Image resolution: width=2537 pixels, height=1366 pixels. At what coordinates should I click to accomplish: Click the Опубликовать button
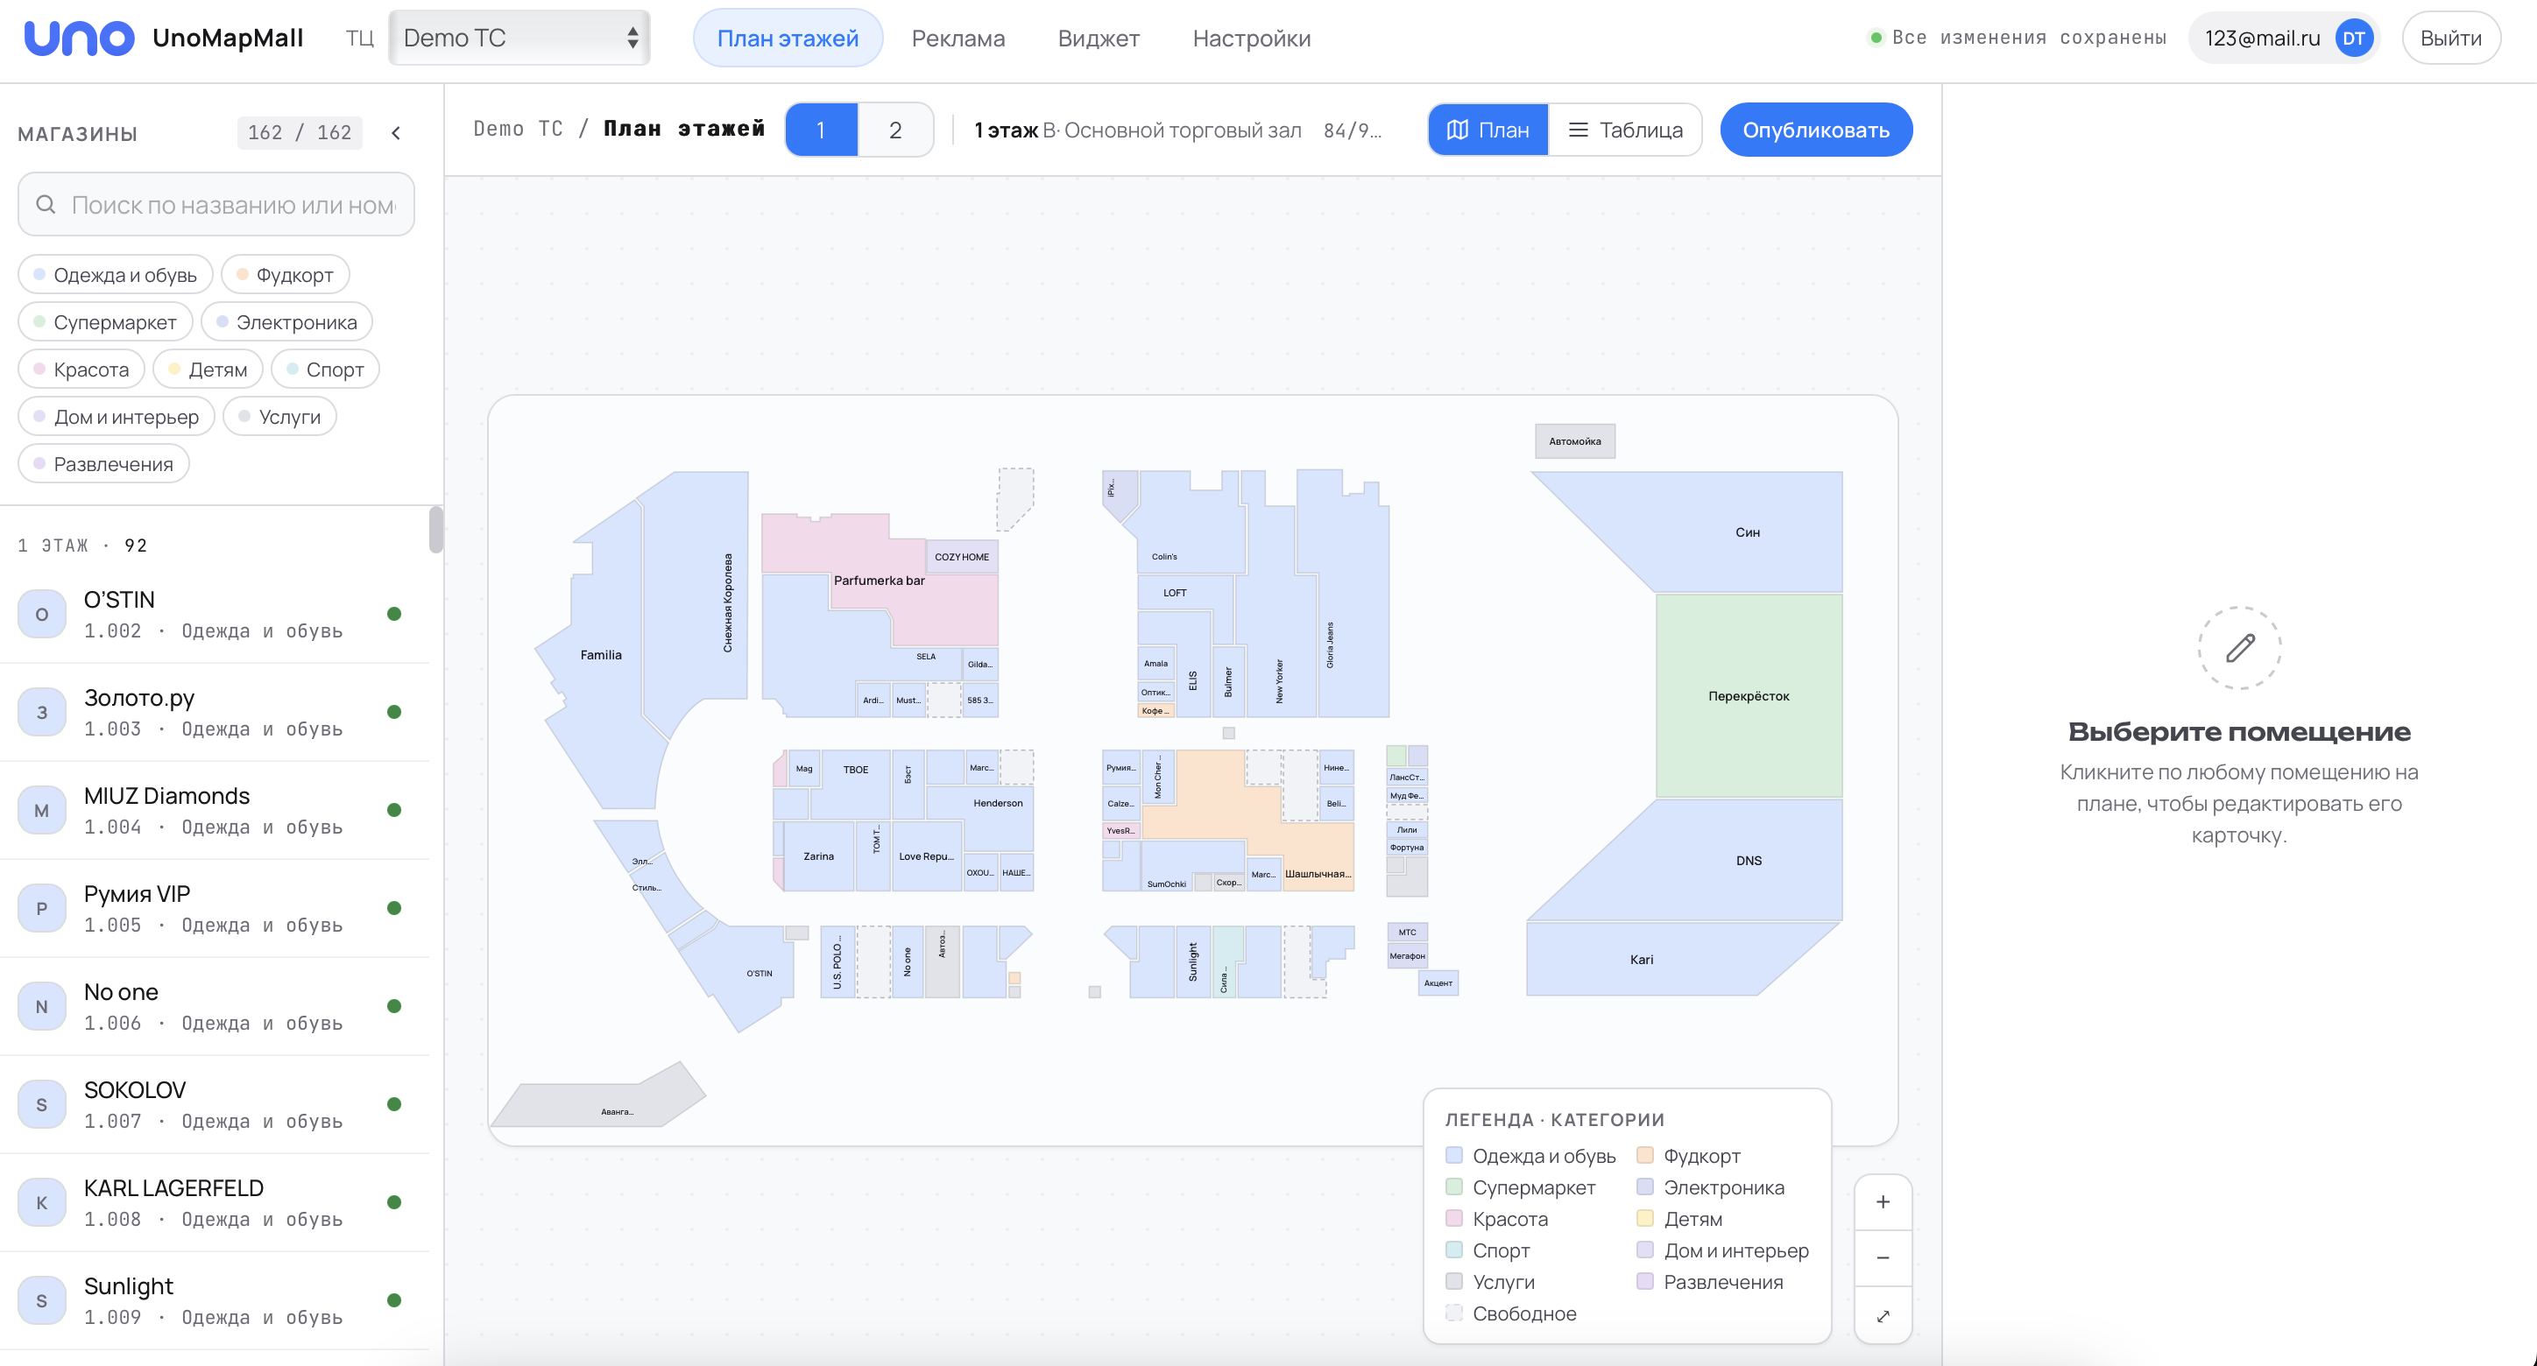pos(1816,130)
